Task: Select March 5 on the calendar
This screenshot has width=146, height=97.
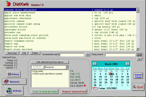Action: 111,74
